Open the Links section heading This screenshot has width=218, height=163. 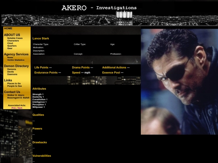[x=8, y=80]
